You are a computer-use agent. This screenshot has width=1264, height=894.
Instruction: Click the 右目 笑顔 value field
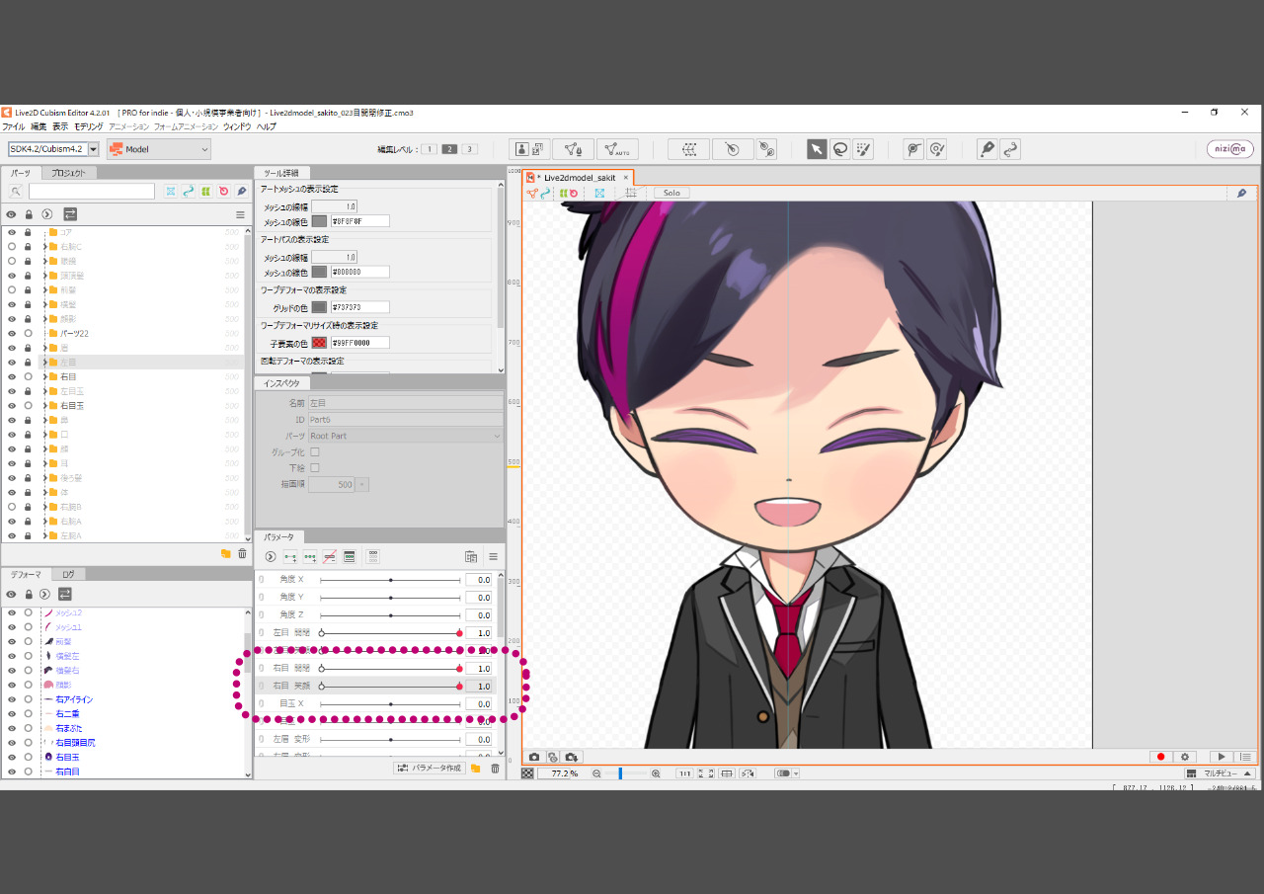click(479, 687)
